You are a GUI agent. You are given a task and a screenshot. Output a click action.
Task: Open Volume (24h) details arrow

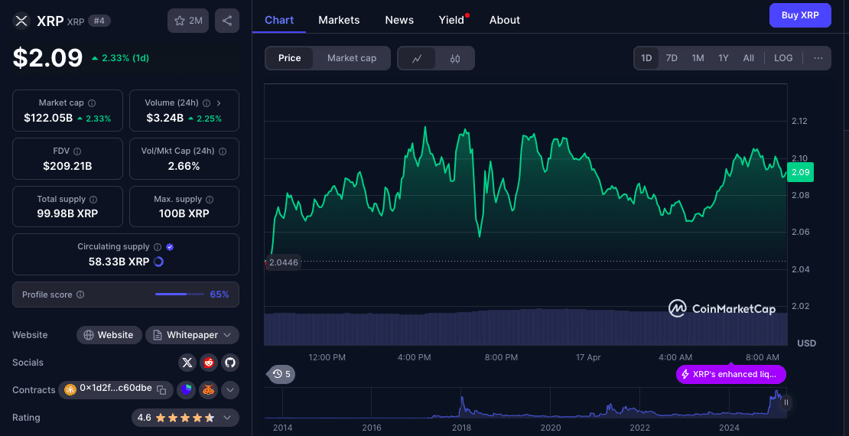[218, 103]
